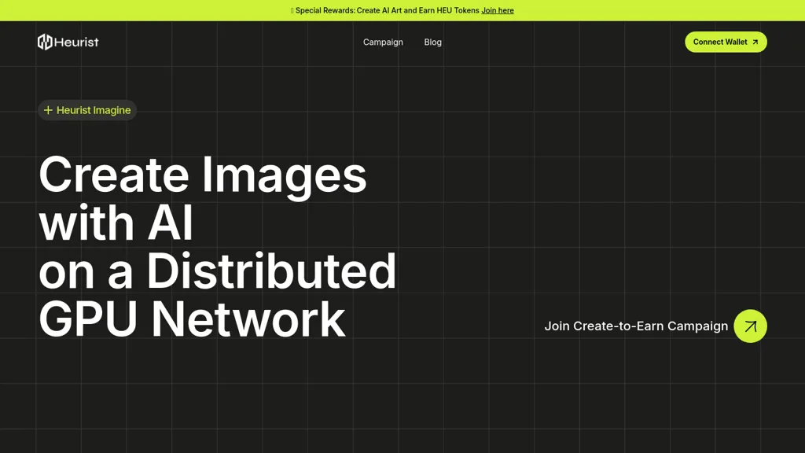Screen dimensions: 805x453
Task: Click the Special Rewards banner text
Action: (x=387, y=10)
